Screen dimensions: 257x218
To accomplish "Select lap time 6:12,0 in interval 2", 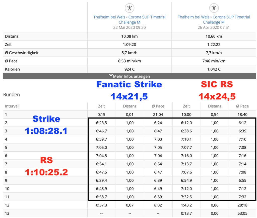I will pyautogui.click(x=186, y=123).
